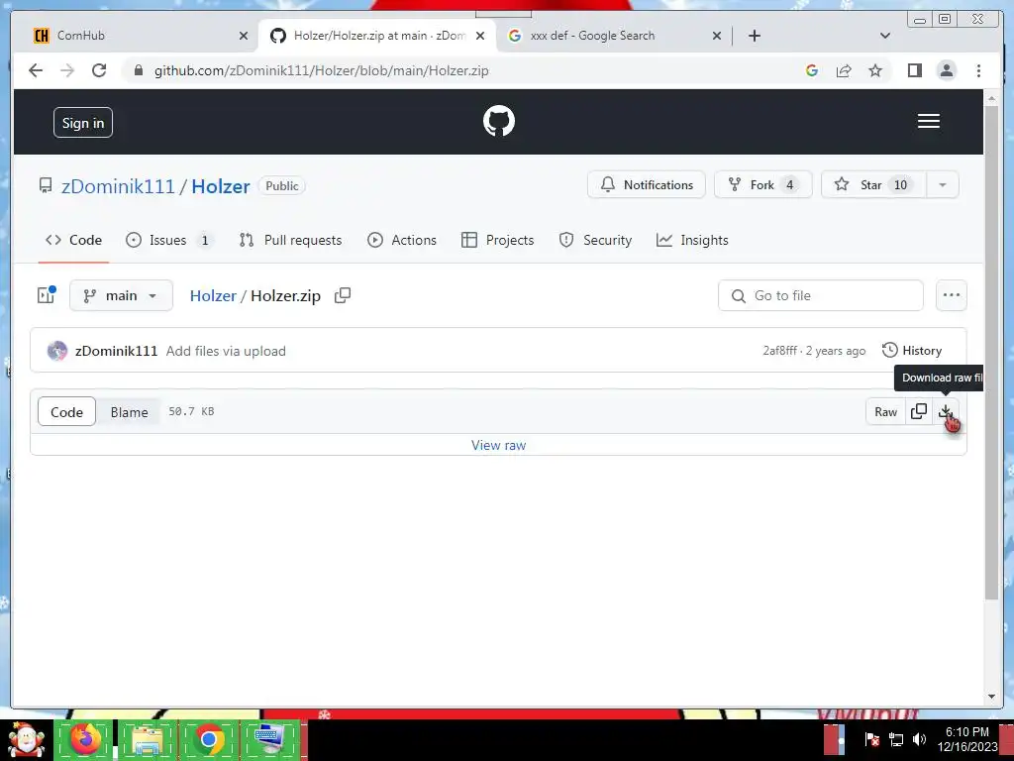Screen dimensions: 1014x761
Task: Open Chrome three-dot menu
Action: pyautogui.click(x=978, y=70)
